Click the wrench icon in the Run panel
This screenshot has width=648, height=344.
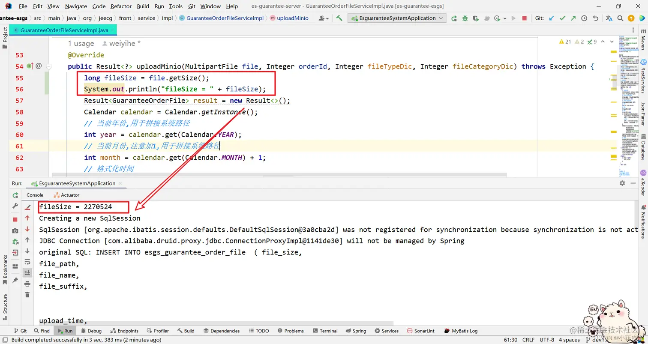pos(15,206)
